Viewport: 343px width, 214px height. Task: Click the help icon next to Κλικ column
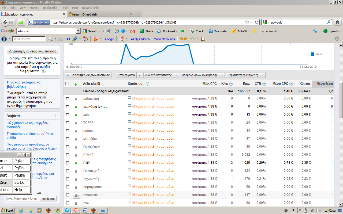231,84
